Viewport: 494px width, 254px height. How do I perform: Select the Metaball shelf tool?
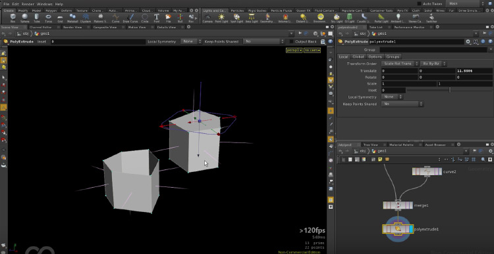(72, 18)
